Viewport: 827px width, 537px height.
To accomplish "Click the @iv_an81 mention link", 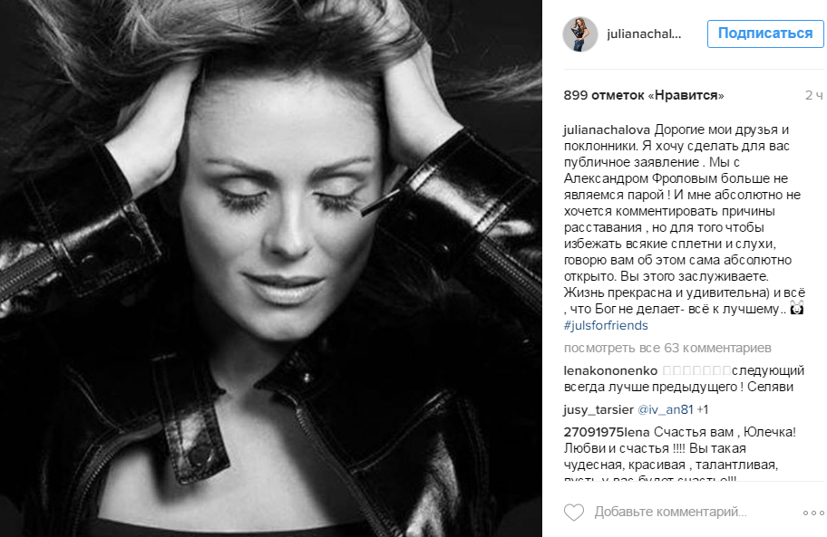I will tap(665, 409).
